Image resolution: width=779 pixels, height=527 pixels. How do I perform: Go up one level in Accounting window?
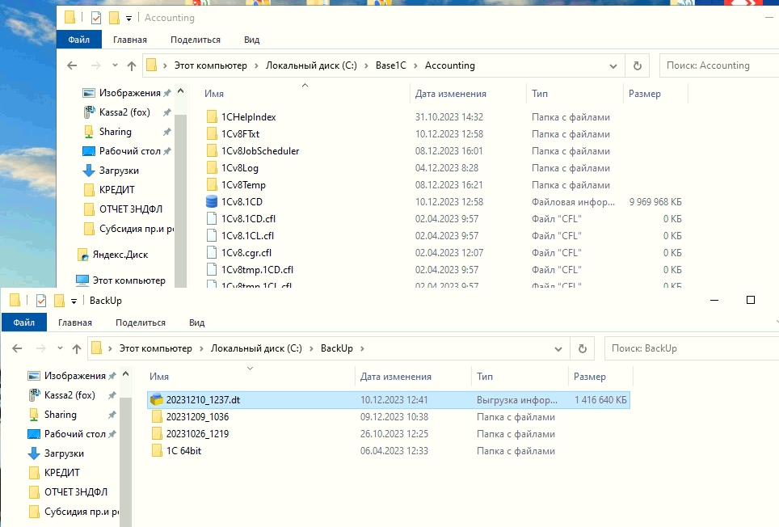[132, 66]
